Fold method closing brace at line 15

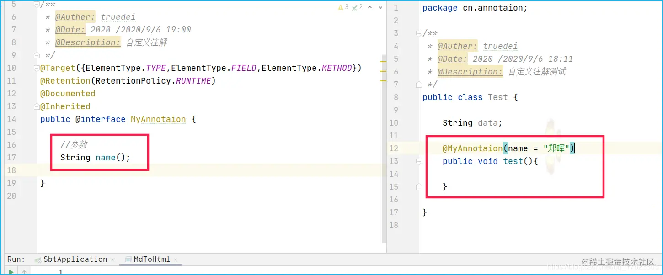(419, 187)
